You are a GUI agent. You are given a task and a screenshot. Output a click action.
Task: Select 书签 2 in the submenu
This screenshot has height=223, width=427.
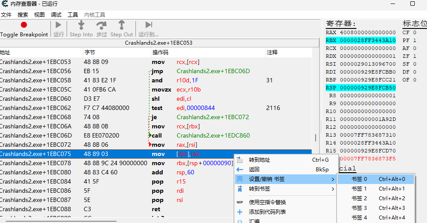click(x=376, y=198)
